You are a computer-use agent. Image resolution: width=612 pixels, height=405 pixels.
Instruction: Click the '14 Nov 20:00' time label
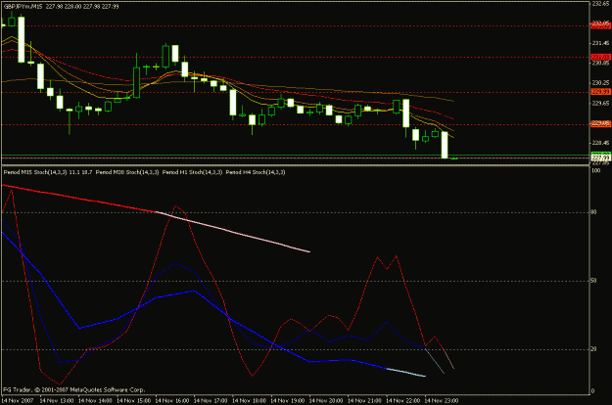tap(326, 400)
